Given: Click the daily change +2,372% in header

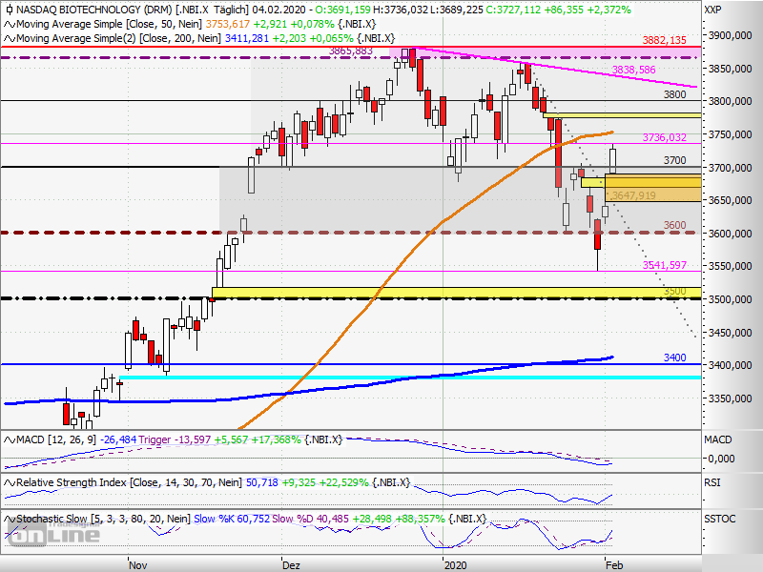Looking at the screenshot, I should [x=608, y=10].
